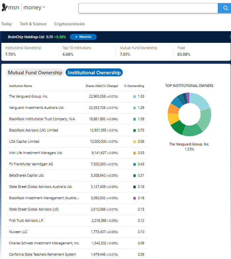This screenshot has height=259, width=231.
Task: Select State Street Global Advisors (US) name
Action: coord(34,209)
